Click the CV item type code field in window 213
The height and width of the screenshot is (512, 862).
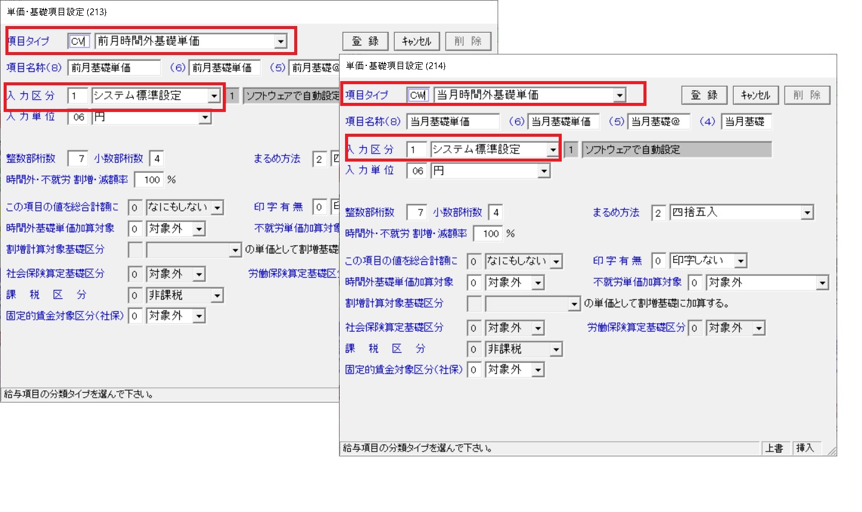click(x=79, y=41)
